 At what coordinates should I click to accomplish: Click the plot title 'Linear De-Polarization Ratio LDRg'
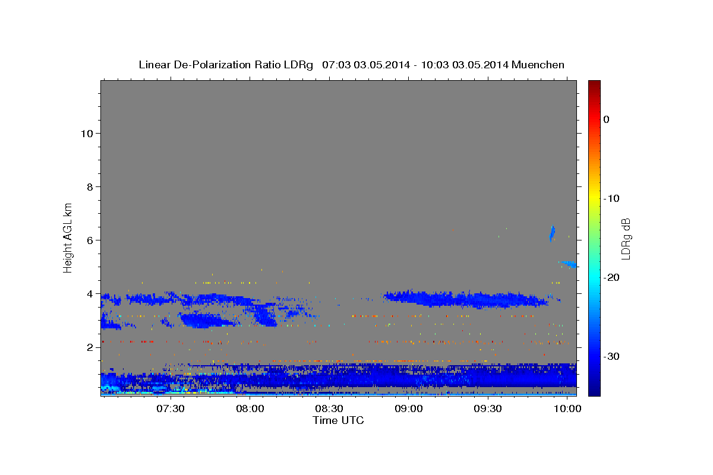(225, 65)
